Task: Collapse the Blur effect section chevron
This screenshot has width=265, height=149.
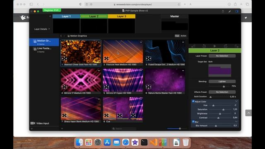Action: (236, 121)
